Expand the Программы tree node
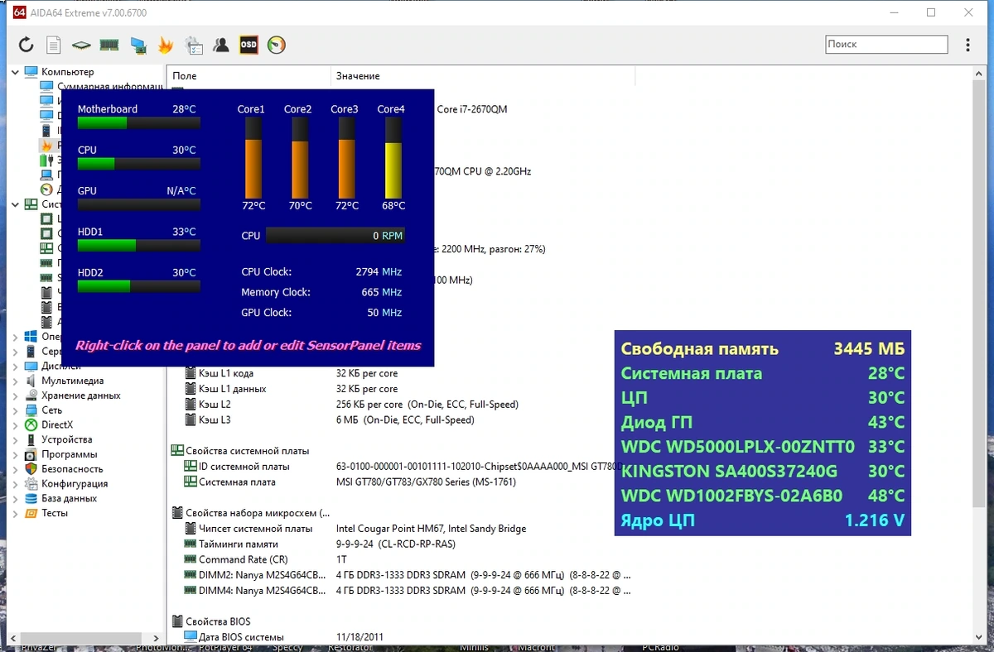The height and width of the screenshot is (652, 994). [x=15, y=454]
